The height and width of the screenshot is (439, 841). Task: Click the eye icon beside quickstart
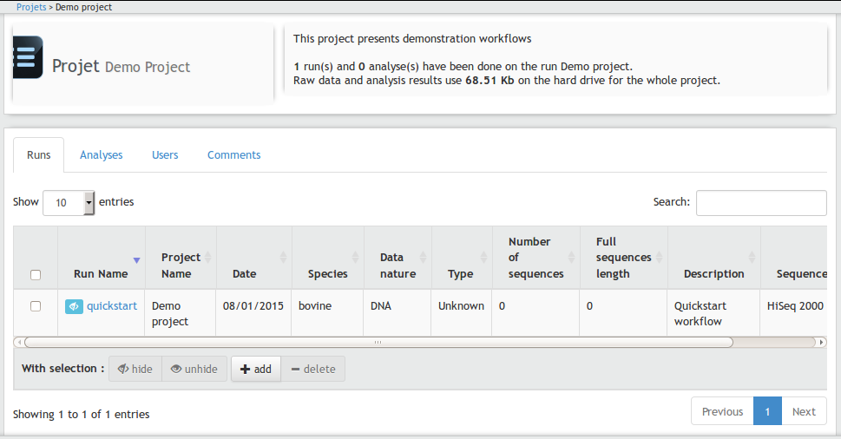pos(74,306)
